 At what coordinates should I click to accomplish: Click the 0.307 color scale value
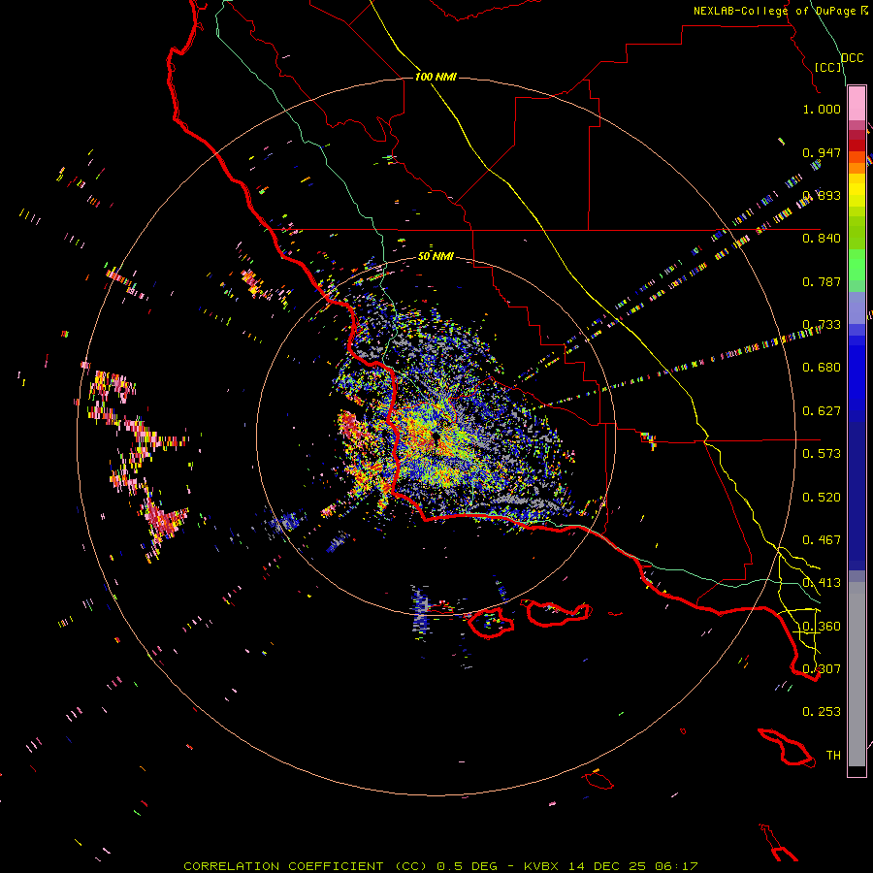point(822,669)
